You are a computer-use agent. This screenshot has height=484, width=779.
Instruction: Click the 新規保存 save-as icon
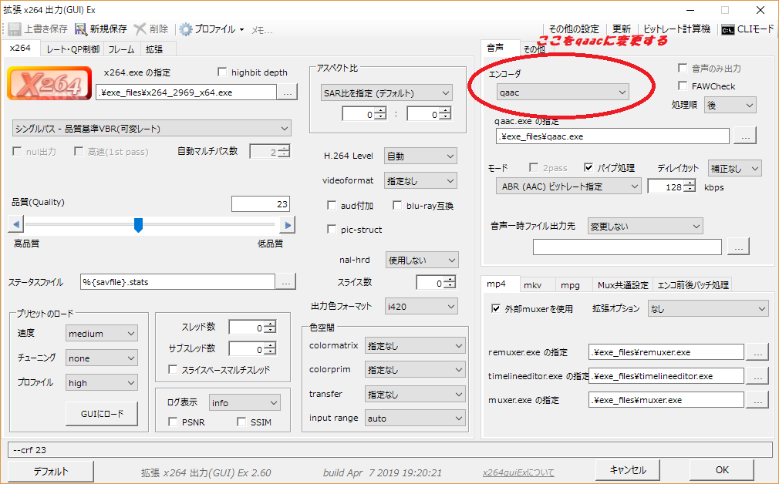point(81,29)
